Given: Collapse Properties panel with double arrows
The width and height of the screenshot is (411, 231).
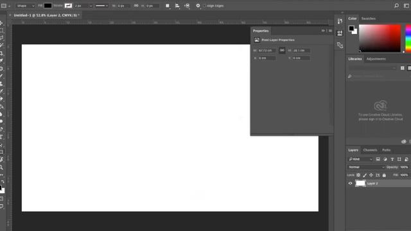Looking at the screenshot, I should 323,31.
